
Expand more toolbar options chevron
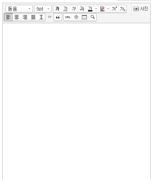49,17
